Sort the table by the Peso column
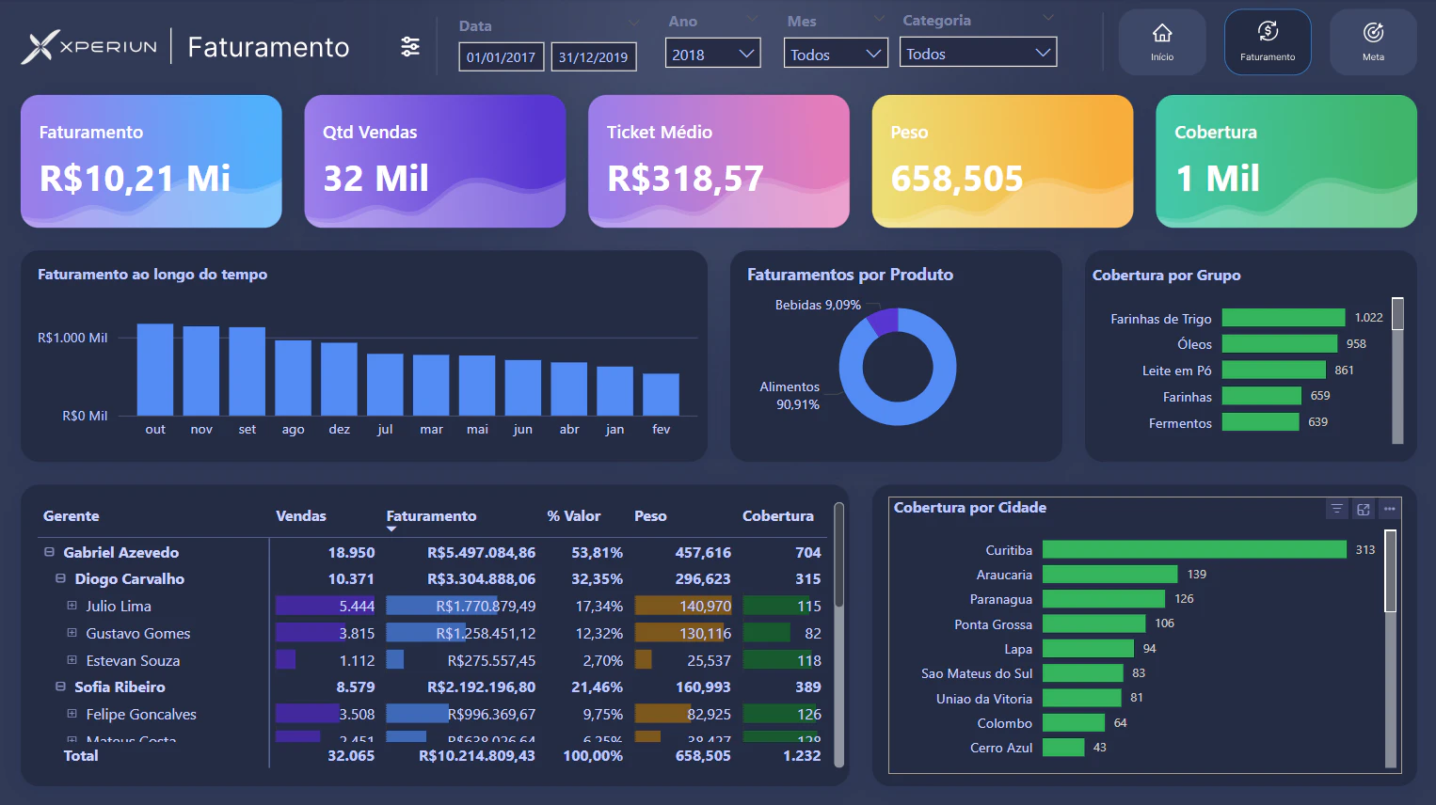The width and height of the screenshot is (1436, 805). coord(650,515)
